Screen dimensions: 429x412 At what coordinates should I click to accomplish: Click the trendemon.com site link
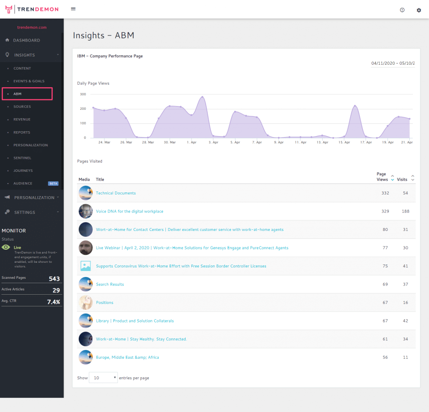(x=32, y=27)
